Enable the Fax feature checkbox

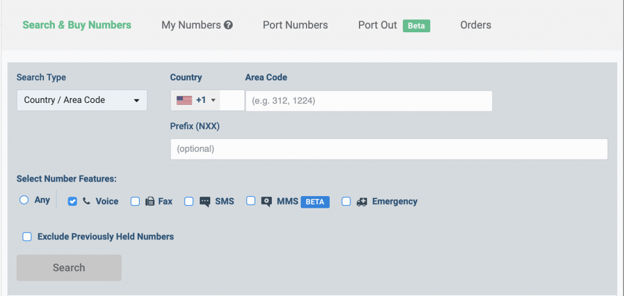135,202
